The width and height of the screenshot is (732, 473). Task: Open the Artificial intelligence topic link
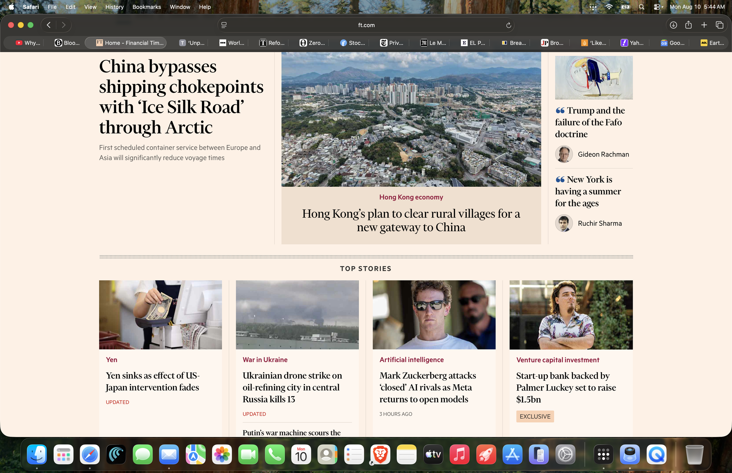coord(412,360)
